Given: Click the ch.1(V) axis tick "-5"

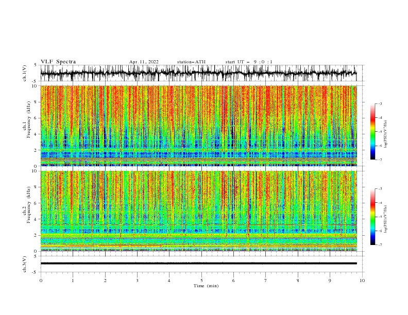Looking at the screenshot, I should click(35, 81).
